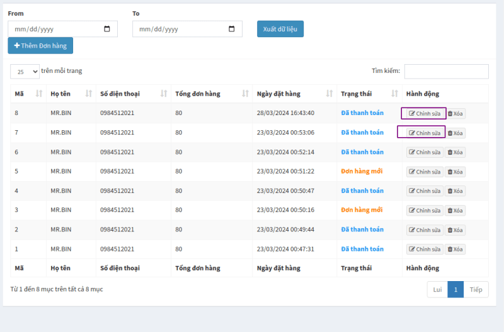
Task: Open the 25 rows per page dropdown
Action: pyautogui.click(x=25, y=72)
